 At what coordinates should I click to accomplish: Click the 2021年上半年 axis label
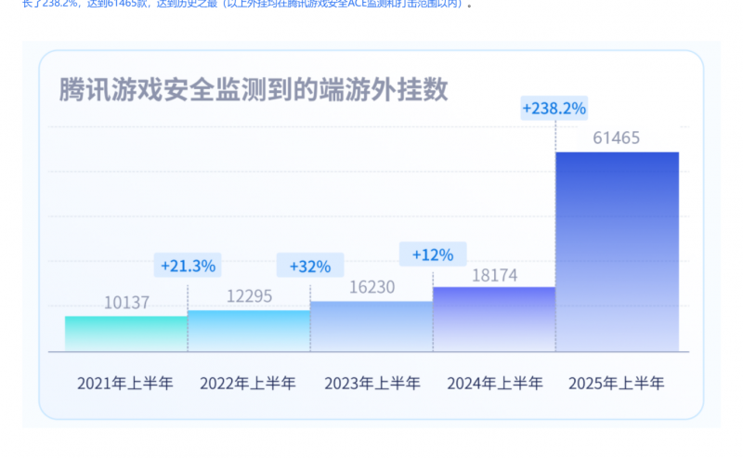pyautogui.click(x=126, y=383)
